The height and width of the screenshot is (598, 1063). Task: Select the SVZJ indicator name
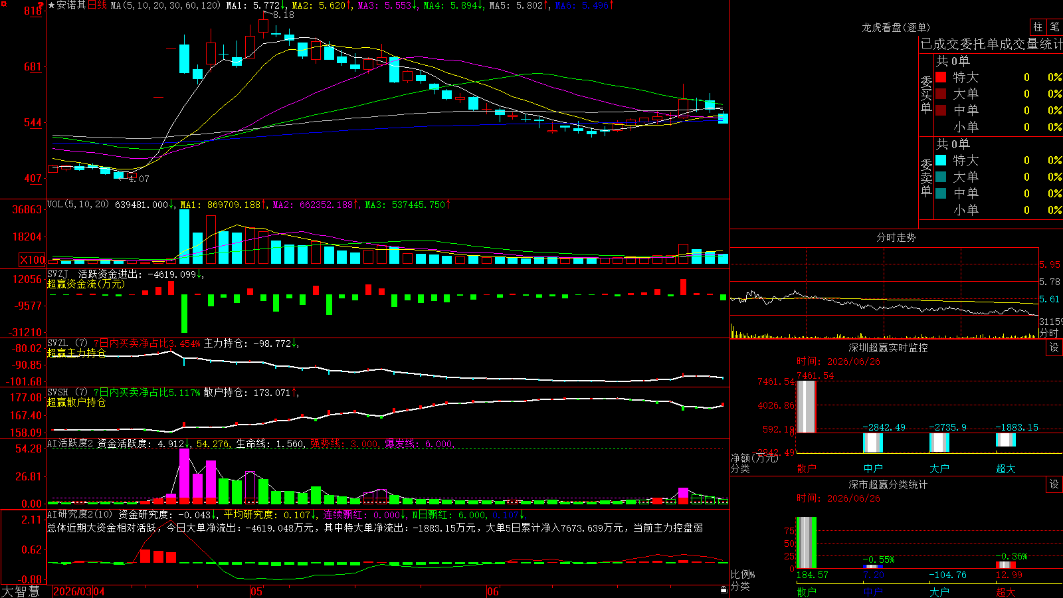pyautogui.click(x=58, y=274)
